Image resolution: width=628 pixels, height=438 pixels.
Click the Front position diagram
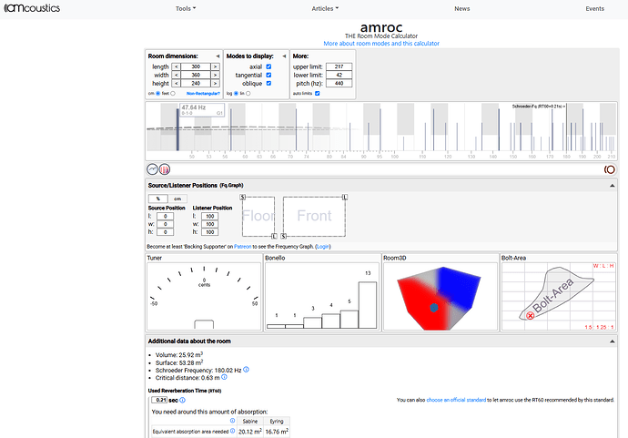pyautogui.click(x=314, y=217)
